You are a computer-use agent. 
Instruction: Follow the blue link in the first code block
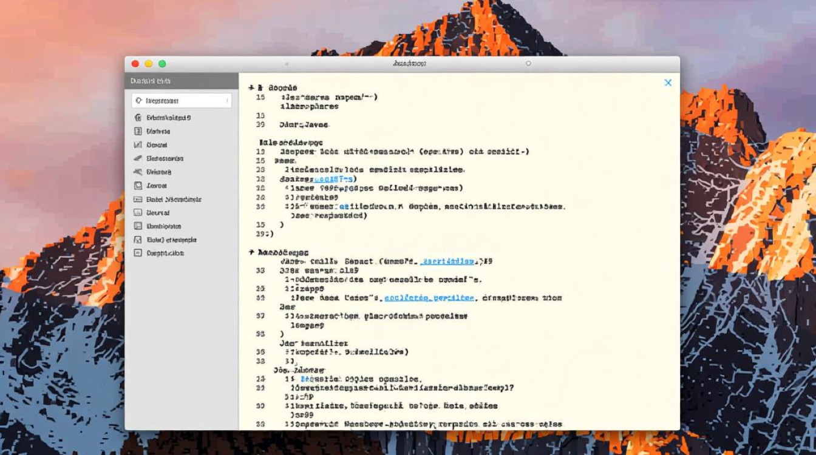pyautogui.click(x=333, y=180)
